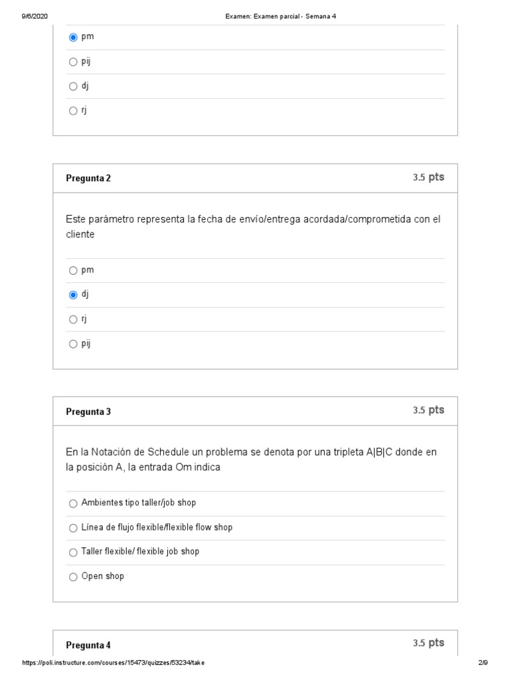Click the 9/6/2020 date in the header
510x680 pixels.
(x=35, y=16)
